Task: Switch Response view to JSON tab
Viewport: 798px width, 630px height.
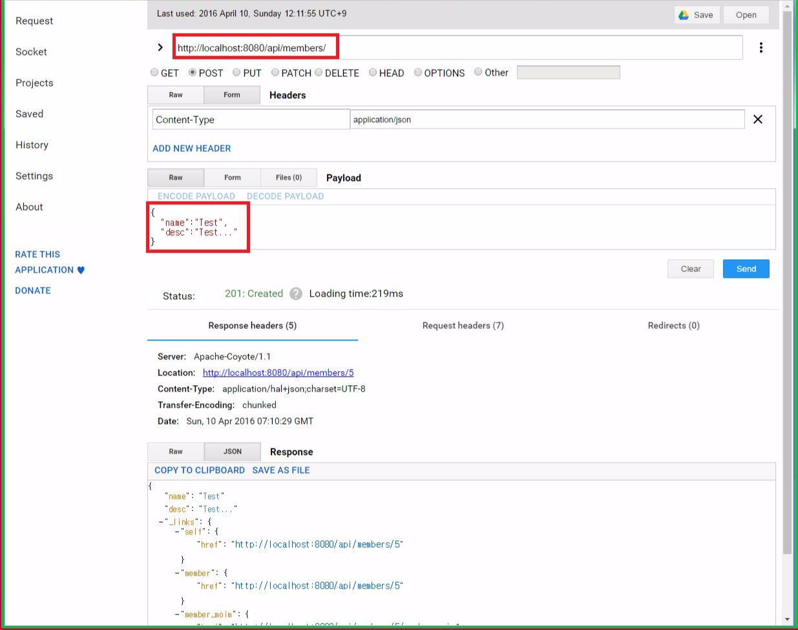Action: (x=233, y=452)
